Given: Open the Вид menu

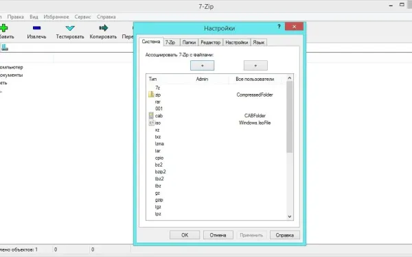Looking at the screenshot, I should (x=34, y=16).
